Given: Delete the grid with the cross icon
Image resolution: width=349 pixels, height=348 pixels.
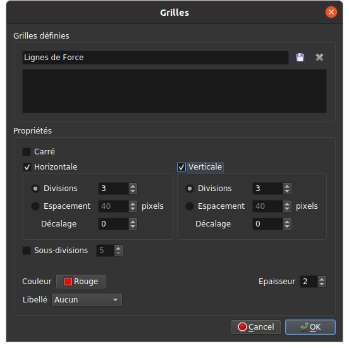Looking at the screenshot, I should pyautogui.click(x=319, y=58).
